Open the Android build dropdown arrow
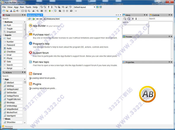Viewport: 175px width, 130px height. coord(52,11)
